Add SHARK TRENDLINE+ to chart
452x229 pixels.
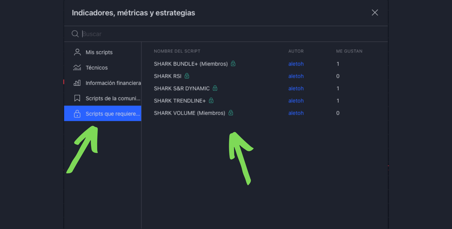coord(180,101)
